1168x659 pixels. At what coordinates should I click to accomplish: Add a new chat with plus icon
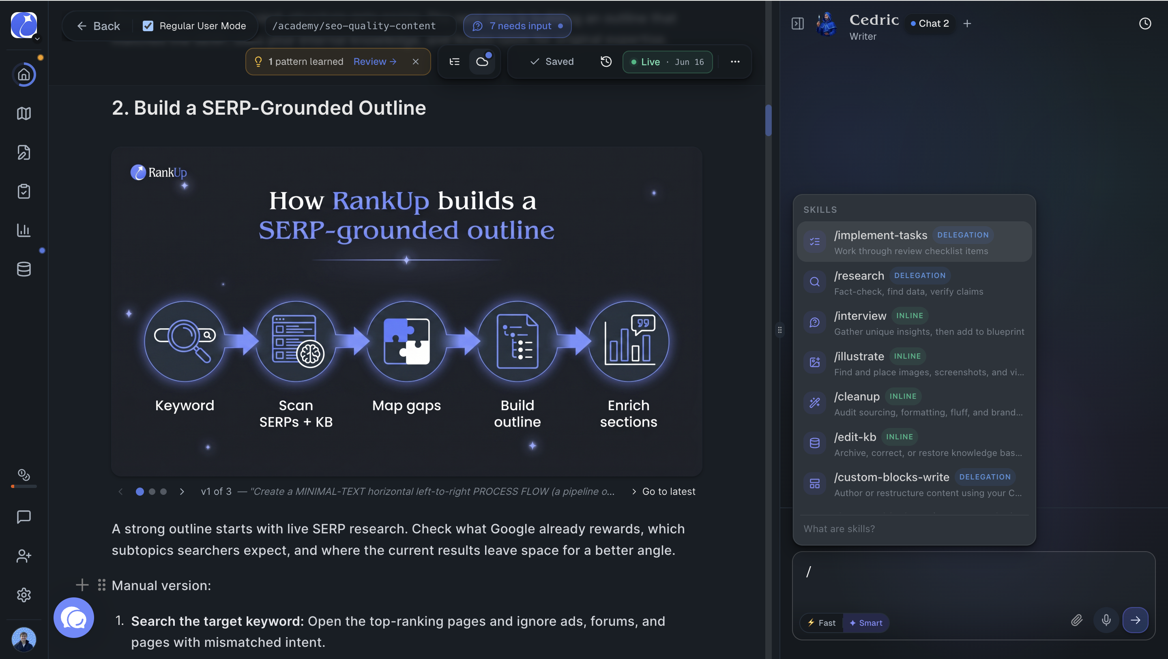[x=967, y=24]
